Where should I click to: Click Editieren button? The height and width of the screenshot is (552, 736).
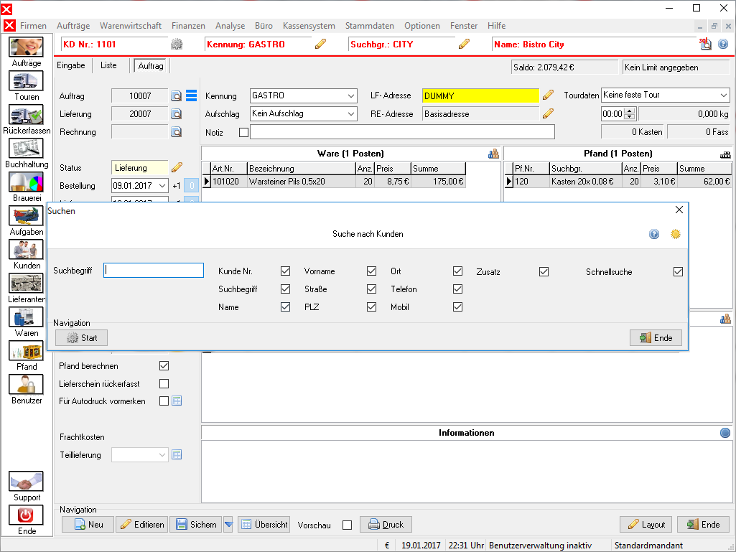(142, 524)
